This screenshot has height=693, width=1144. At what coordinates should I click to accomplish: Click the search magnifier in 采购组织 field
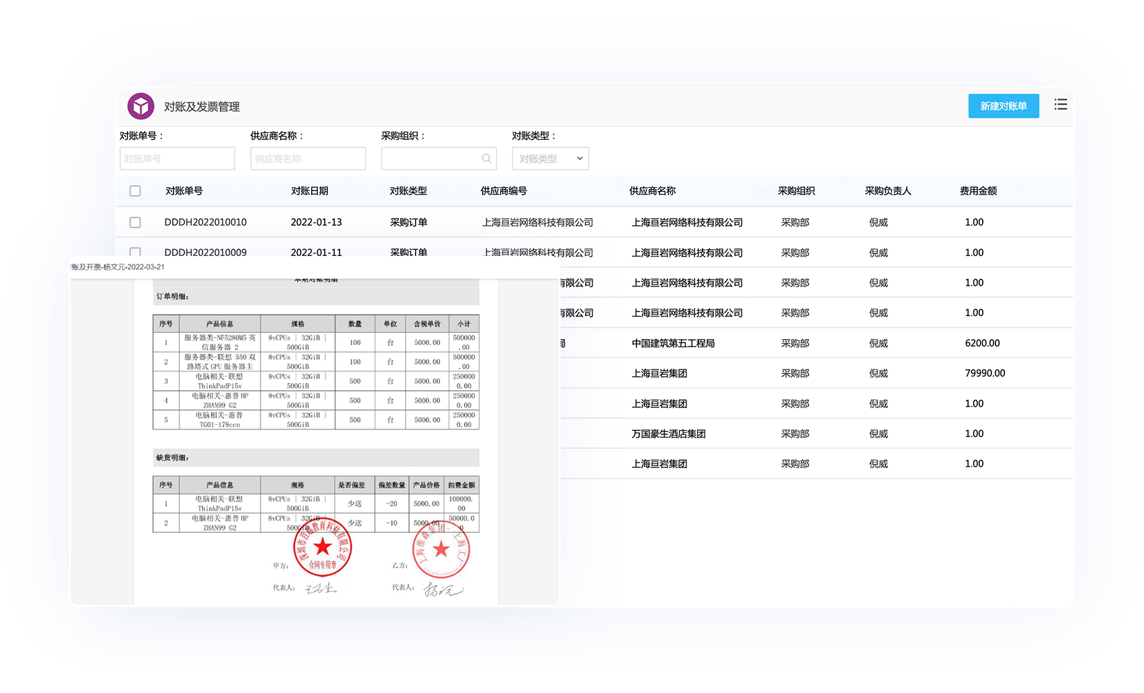[486, 159]
